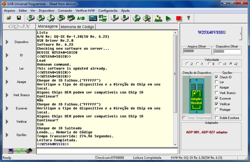Fill buffer using the 01 FF icon

point(103,18)
